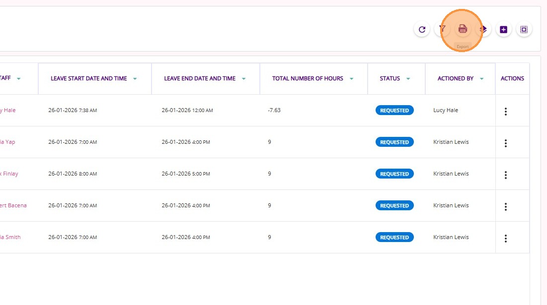Expand Leave Start Date and Time column dropdown
The image size is (547, 305).
[135, 79]
